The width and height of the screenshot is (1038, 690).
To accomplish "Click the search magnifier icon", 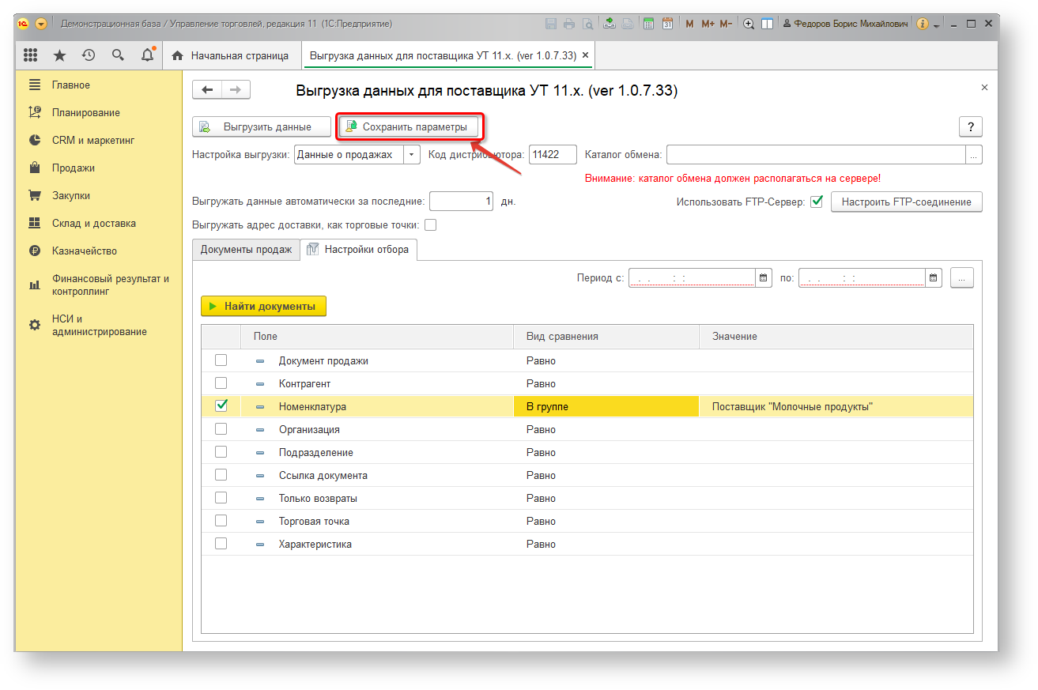I will click(118, 55).
